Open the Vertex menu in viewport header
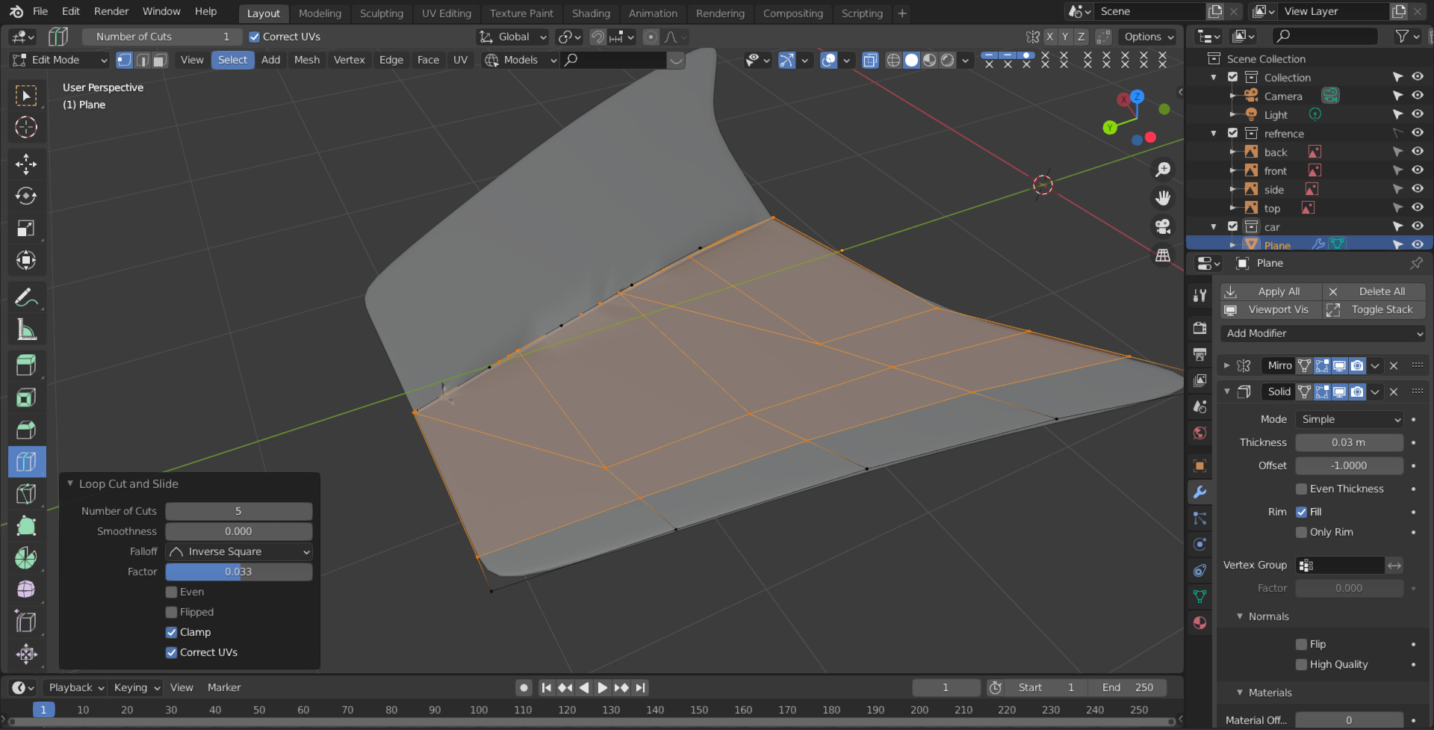Viewport: 1434px width, 730px height. click(349, 60)
